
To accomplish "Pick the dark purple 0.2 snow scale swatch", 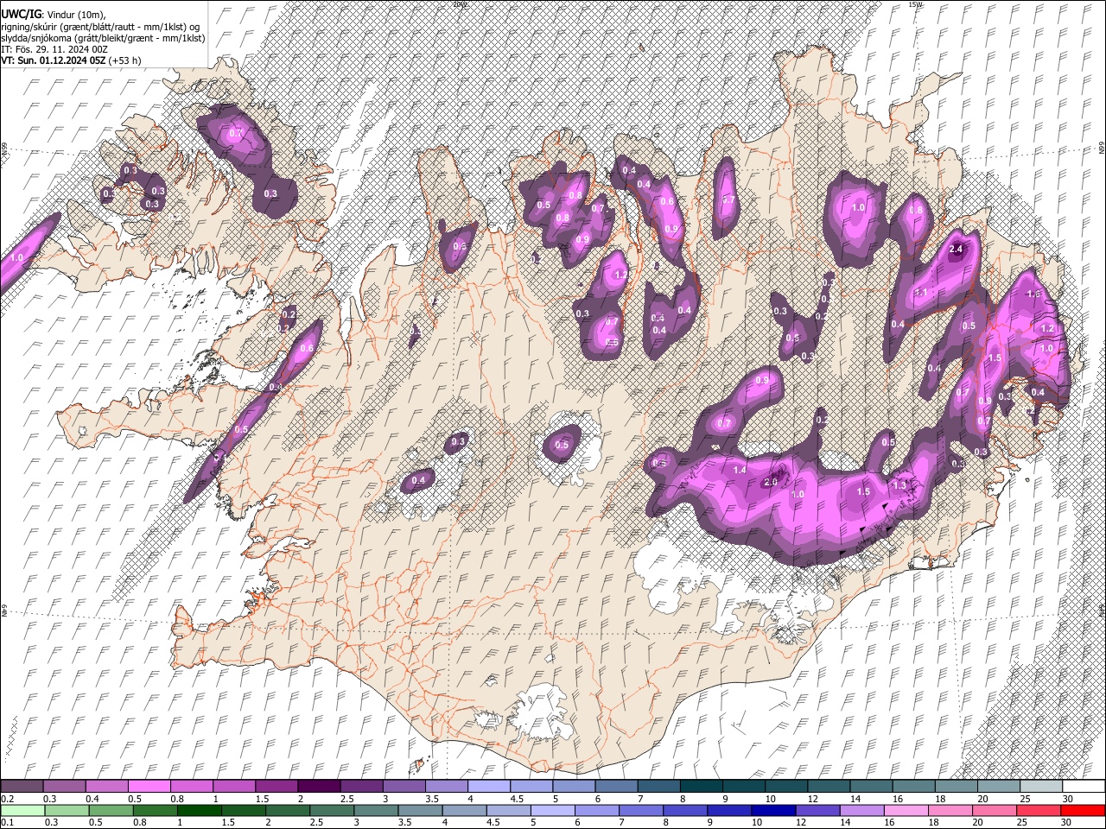I will (22, 786).
